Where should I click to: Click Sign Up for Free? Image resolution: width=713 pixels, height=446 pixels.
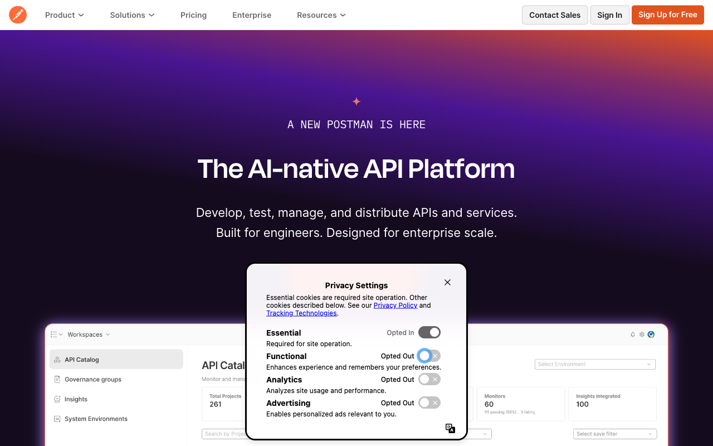point(668,15)
